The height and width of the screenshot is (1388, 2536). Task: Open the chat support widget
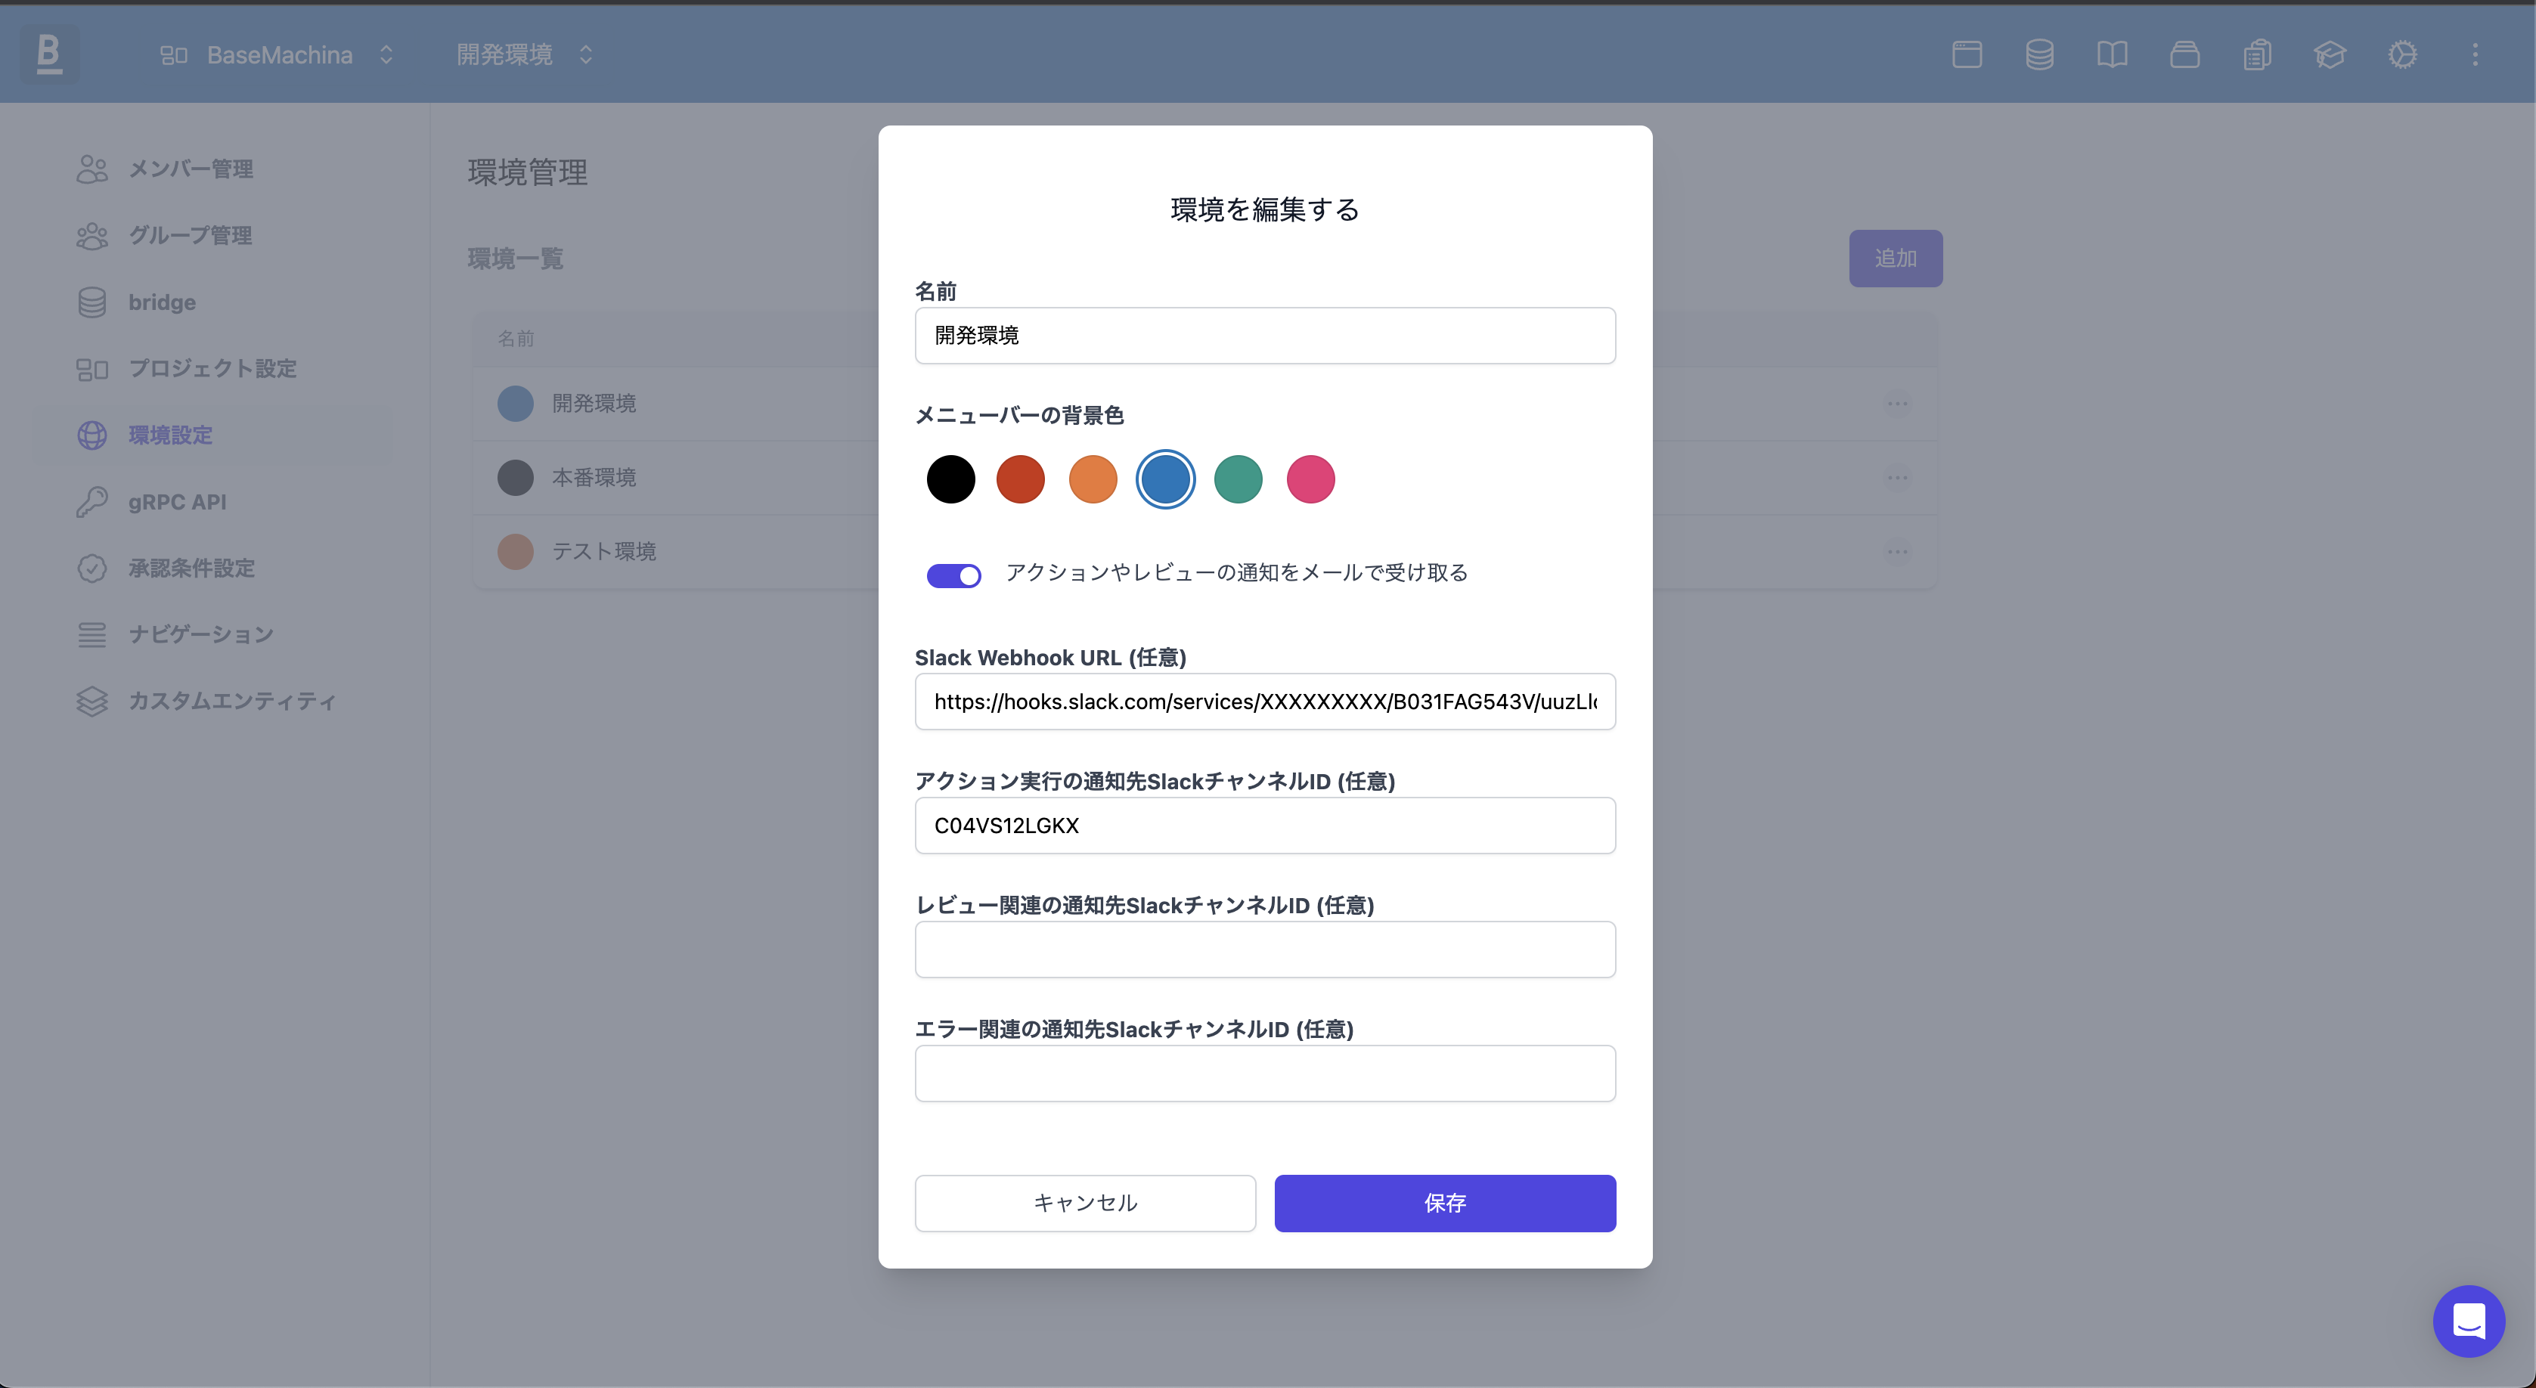pyautogui.click(x=2468, y=1321)
